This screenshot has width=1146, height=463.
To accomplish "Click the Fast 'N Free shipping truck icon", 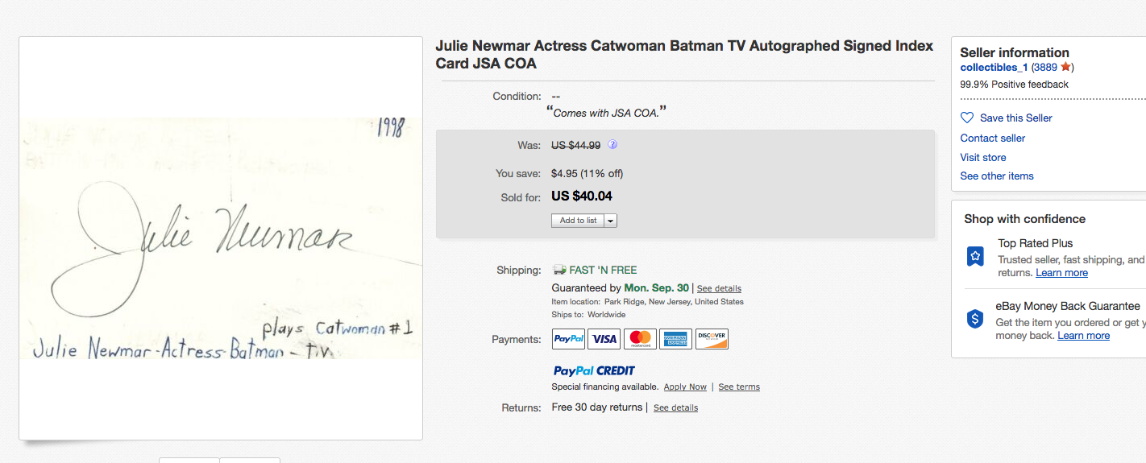I will tap(559, 270).
